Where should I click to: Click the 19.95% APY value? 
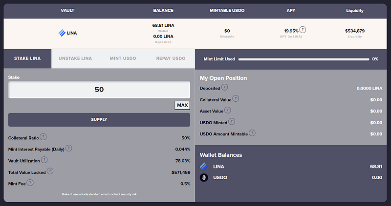click(x=291, y=31)
